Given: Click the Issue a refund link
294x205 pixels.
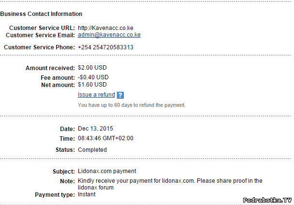Looking at the screenshot, I should 96,95.
